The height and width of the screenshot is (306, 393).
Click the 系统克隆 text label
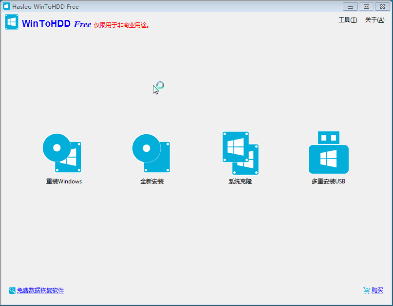pos(240,181)
